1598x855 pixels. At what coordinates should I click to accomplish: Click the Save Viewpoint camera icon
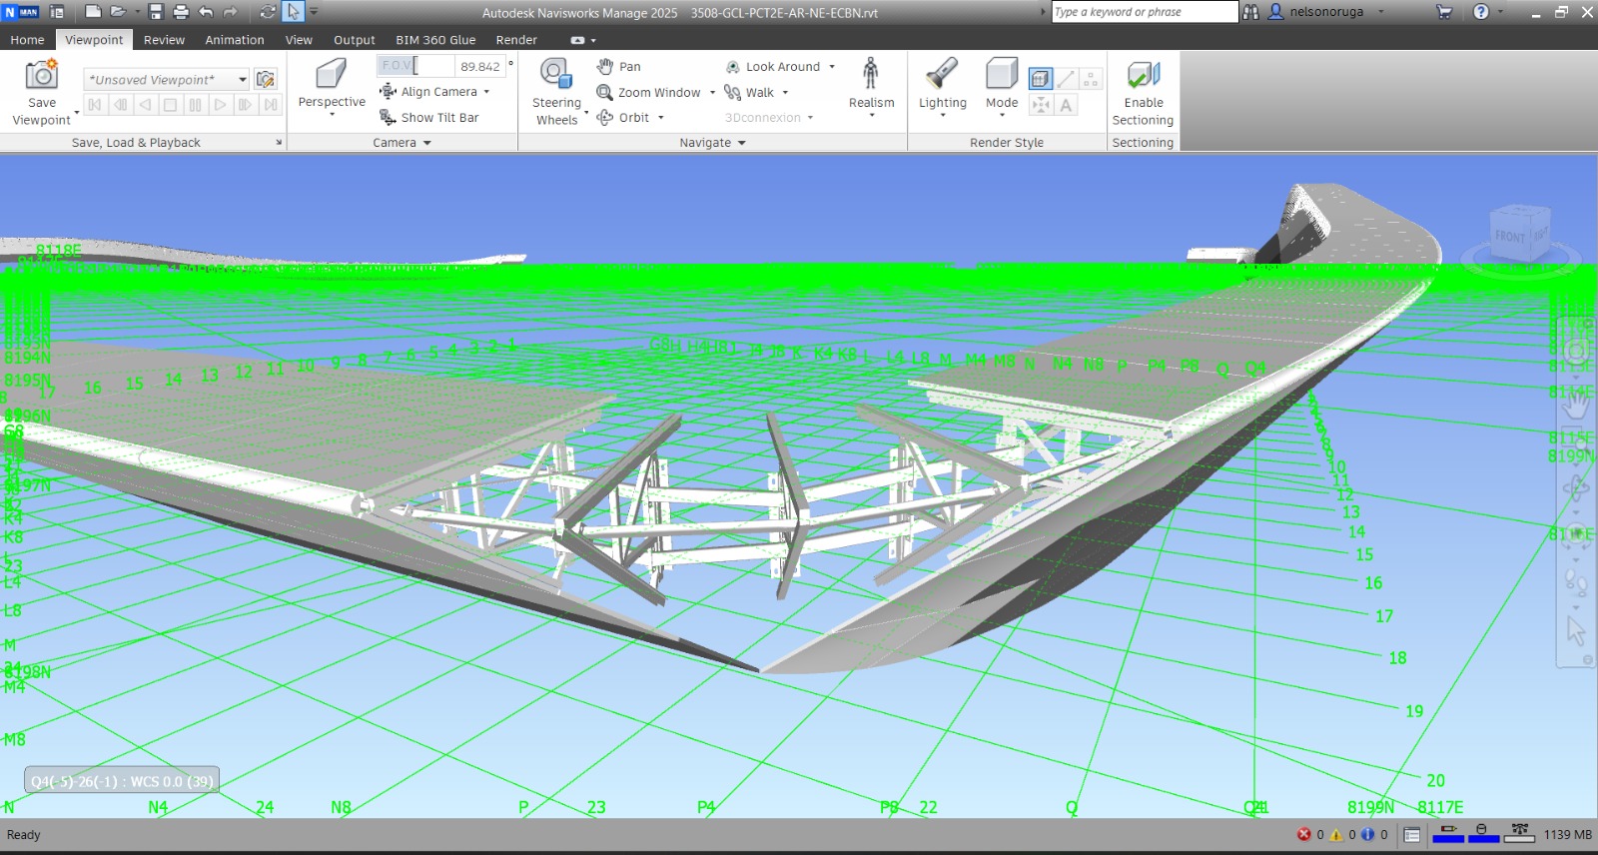[42, 75]
